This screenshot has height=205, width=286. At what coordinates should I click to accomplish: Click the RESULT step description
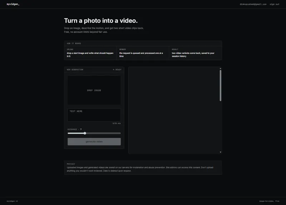(x=193, y=55)
